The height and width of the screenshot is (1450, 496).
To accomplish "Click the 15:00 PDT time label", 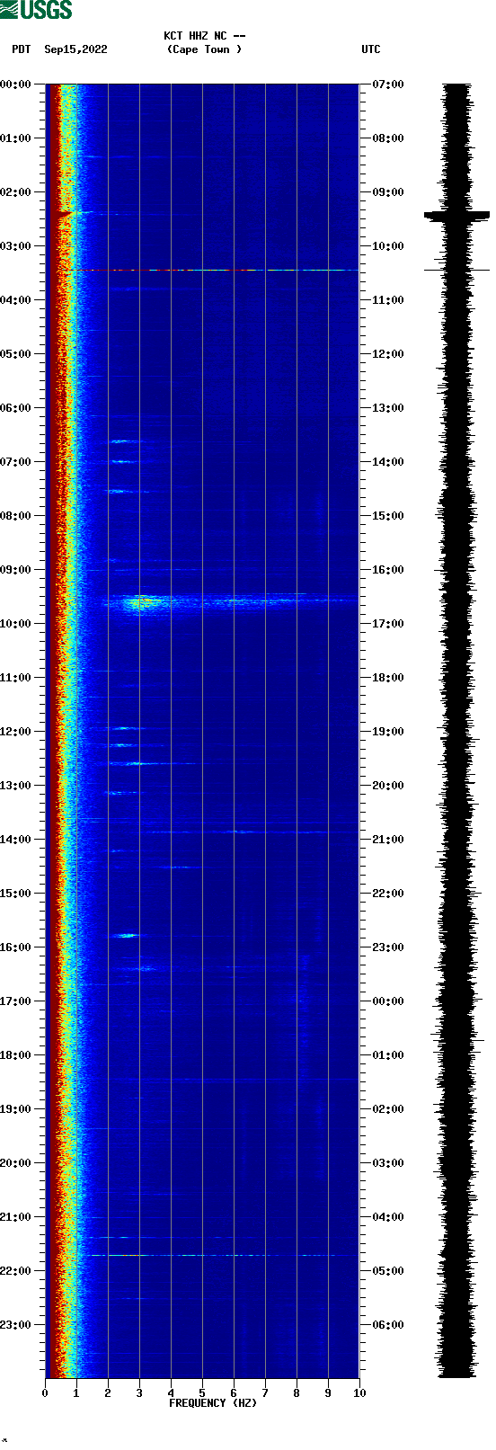I will (x=16, y=894).
